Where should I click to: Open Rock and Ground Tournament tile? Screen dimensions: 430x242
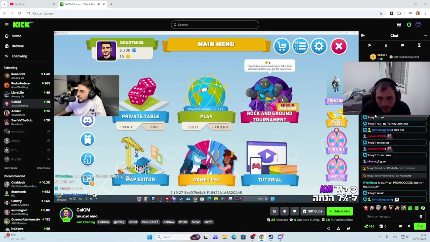click(x=269, y=100)
